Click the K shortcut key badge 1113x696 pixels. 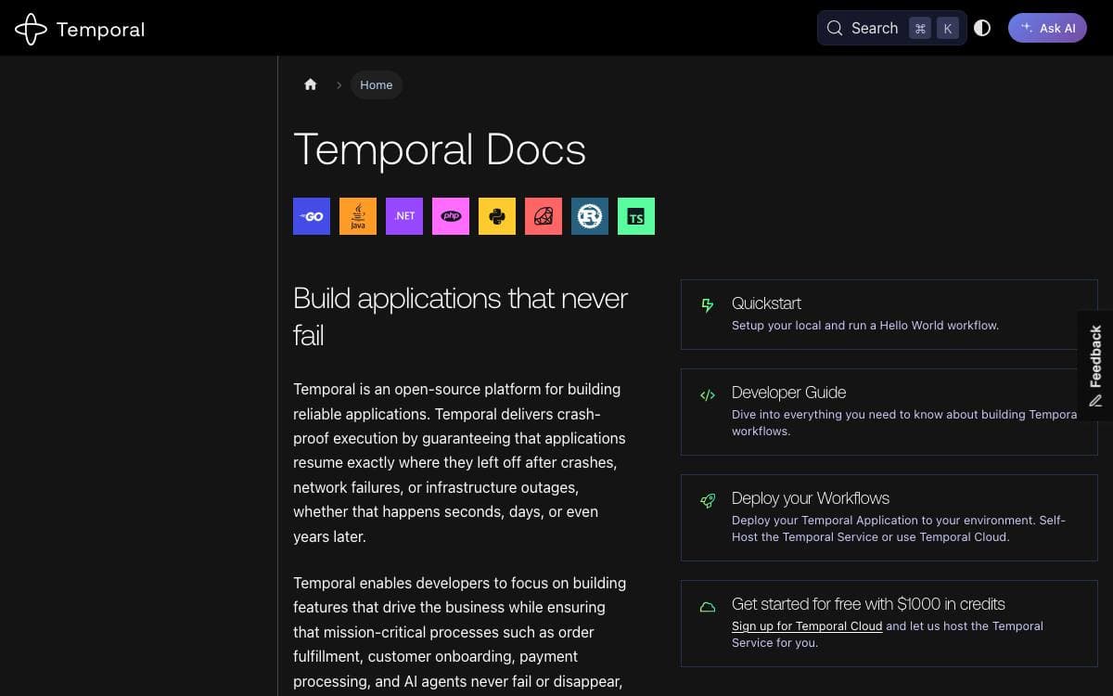click(947, 28)
